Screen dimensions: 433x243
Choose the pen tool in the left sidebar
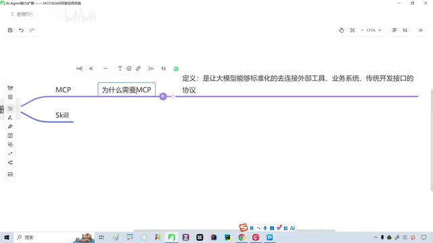(x=10, y=126)
